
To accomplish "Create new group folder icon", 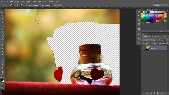I will (158, 93).
